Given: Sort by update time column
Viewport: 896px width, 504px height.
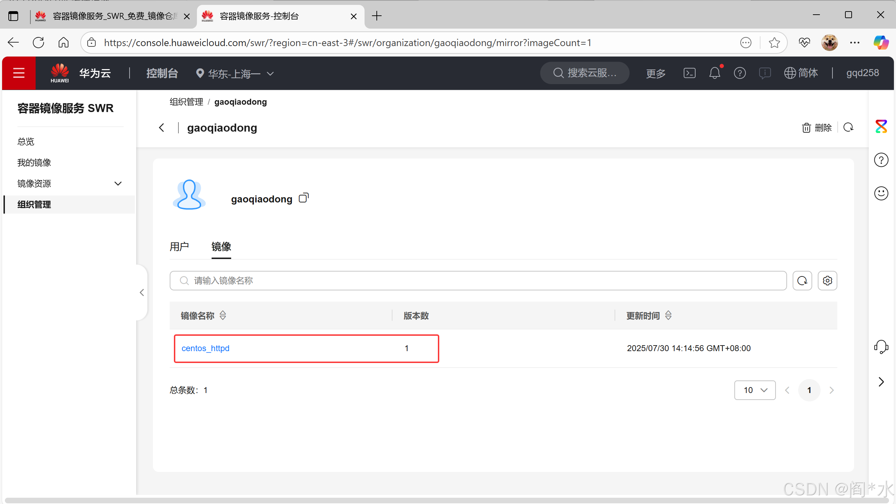Looking at the screenshot, I should click(668, 316).
